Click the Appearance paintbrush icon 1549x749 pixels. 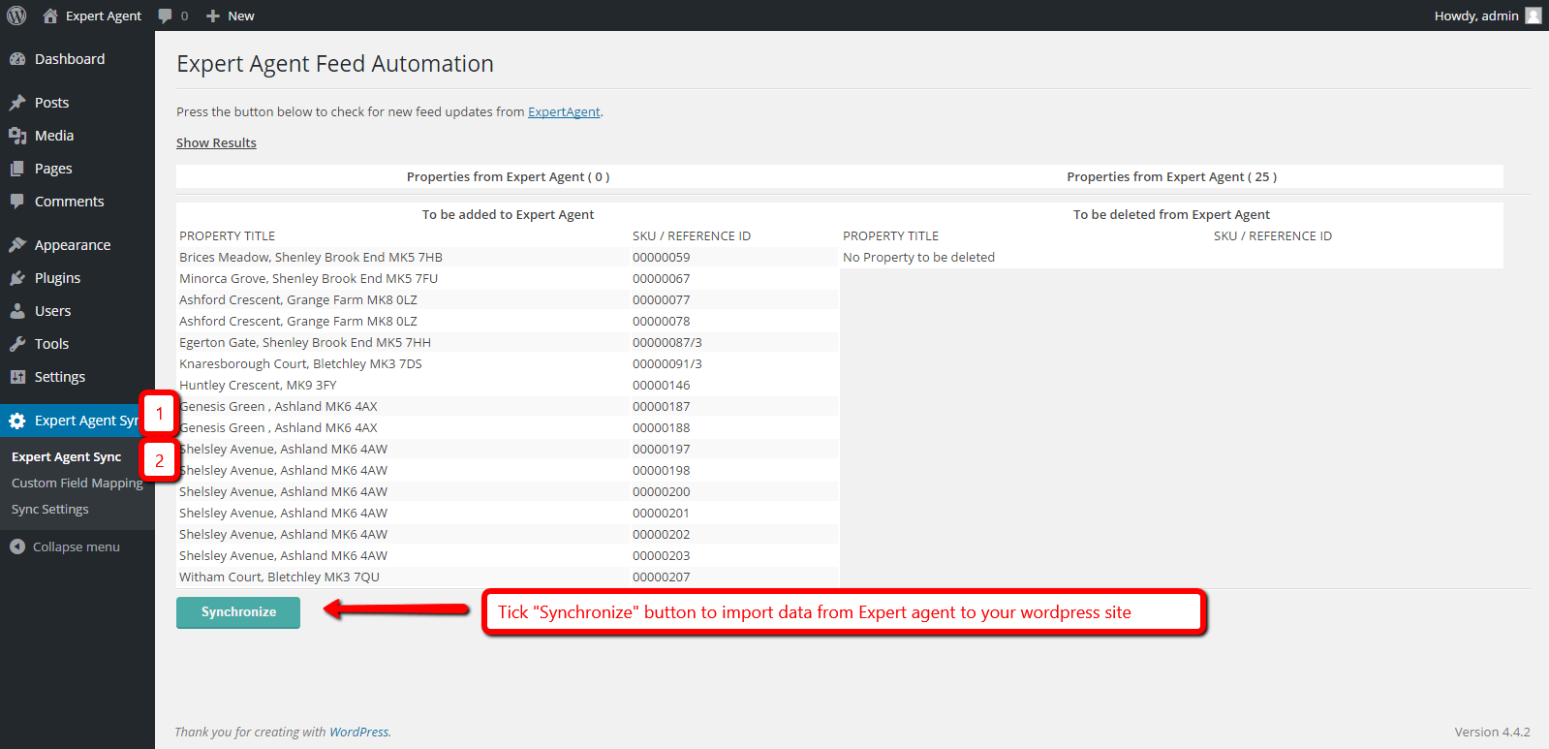tap(17, 245)
